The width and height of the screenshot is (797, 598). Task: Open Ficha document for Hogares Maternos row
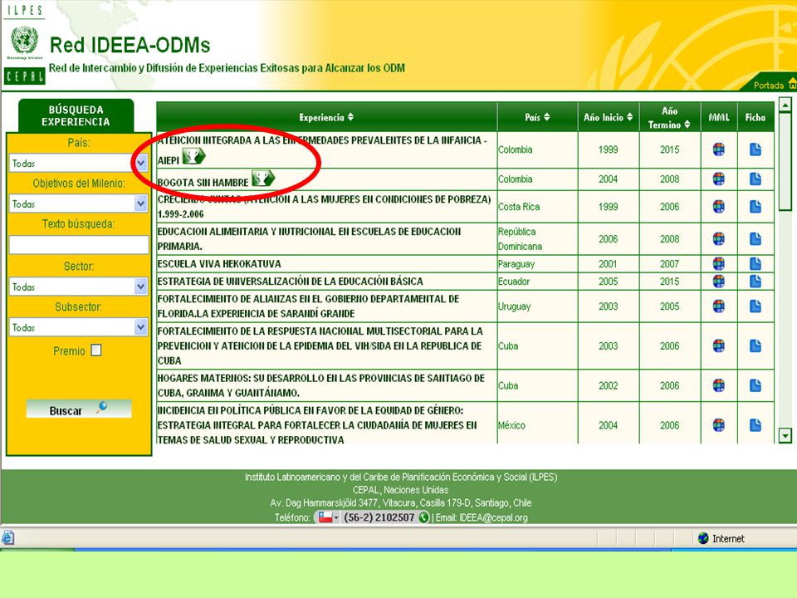(x=755, y=385)
